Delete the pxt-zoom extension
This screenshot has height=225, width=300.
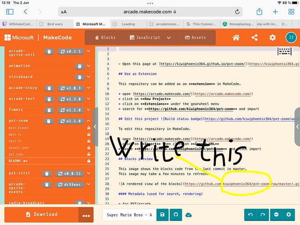pos(49,121)
